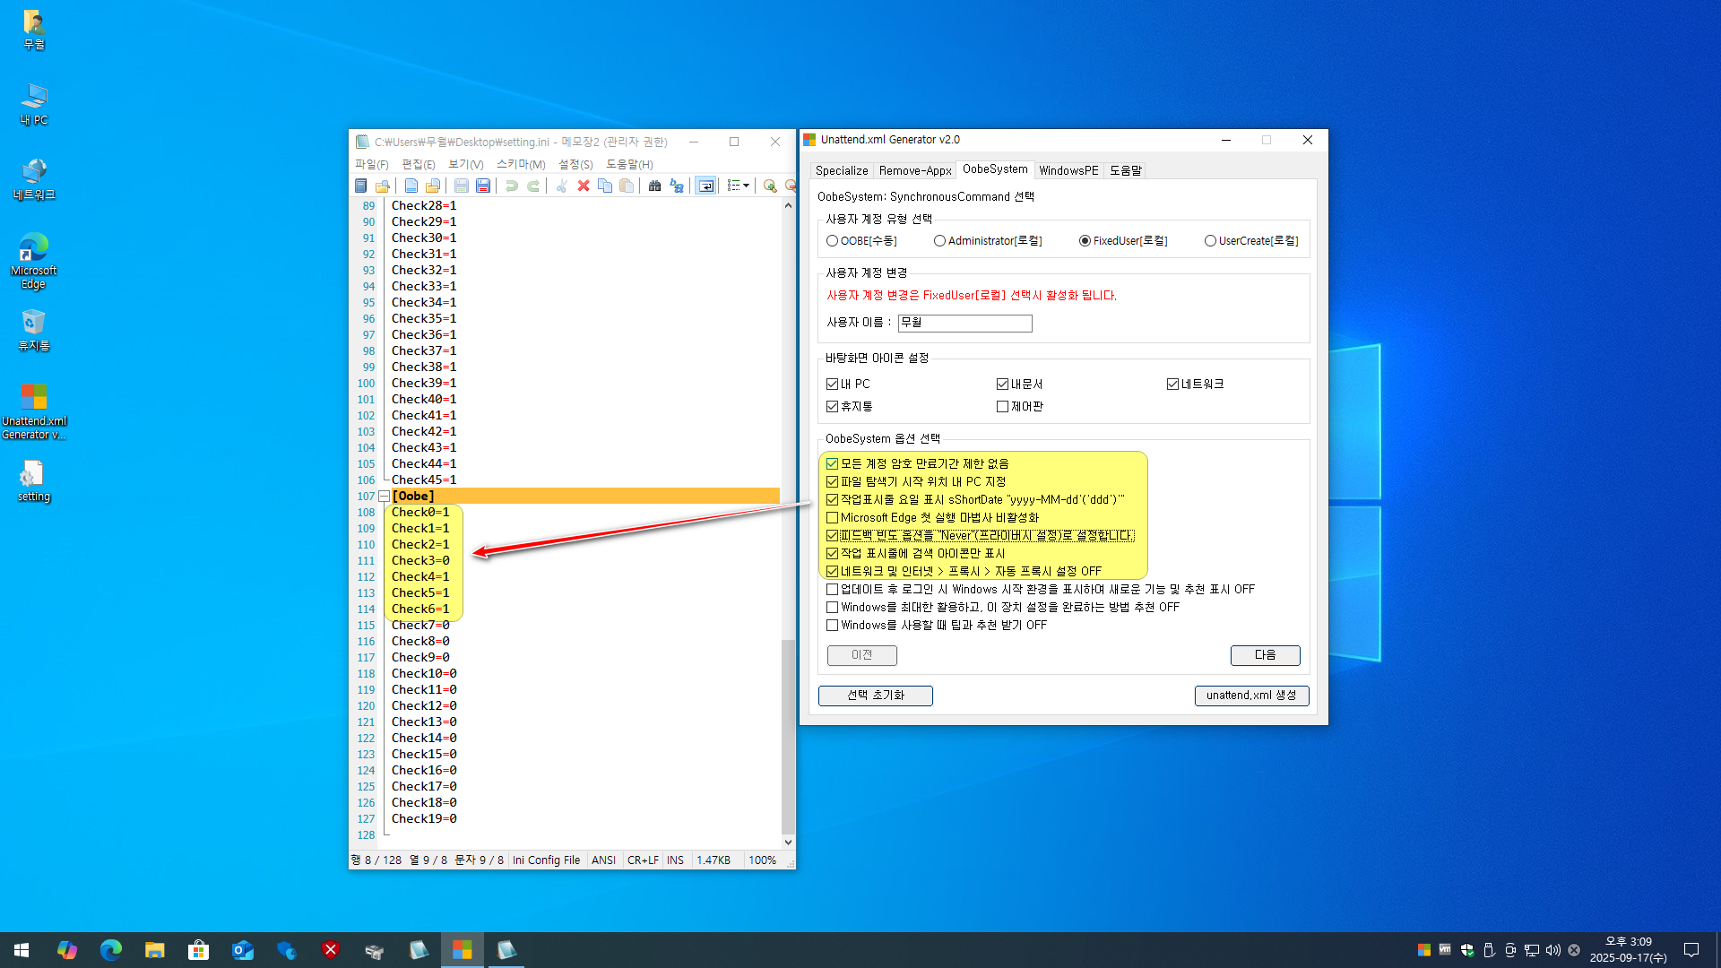Click the editor vertical scrollbar thumb
The height and width of the screenshot is (968, 1721).
tap(788, 735)
